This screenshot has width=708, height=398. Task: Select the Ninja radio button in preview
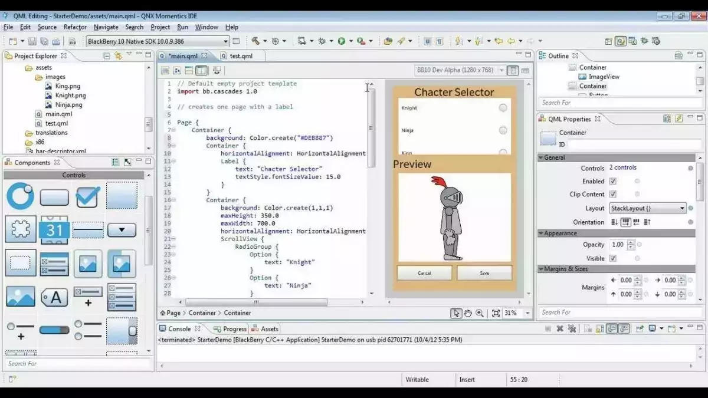(503, 130)
